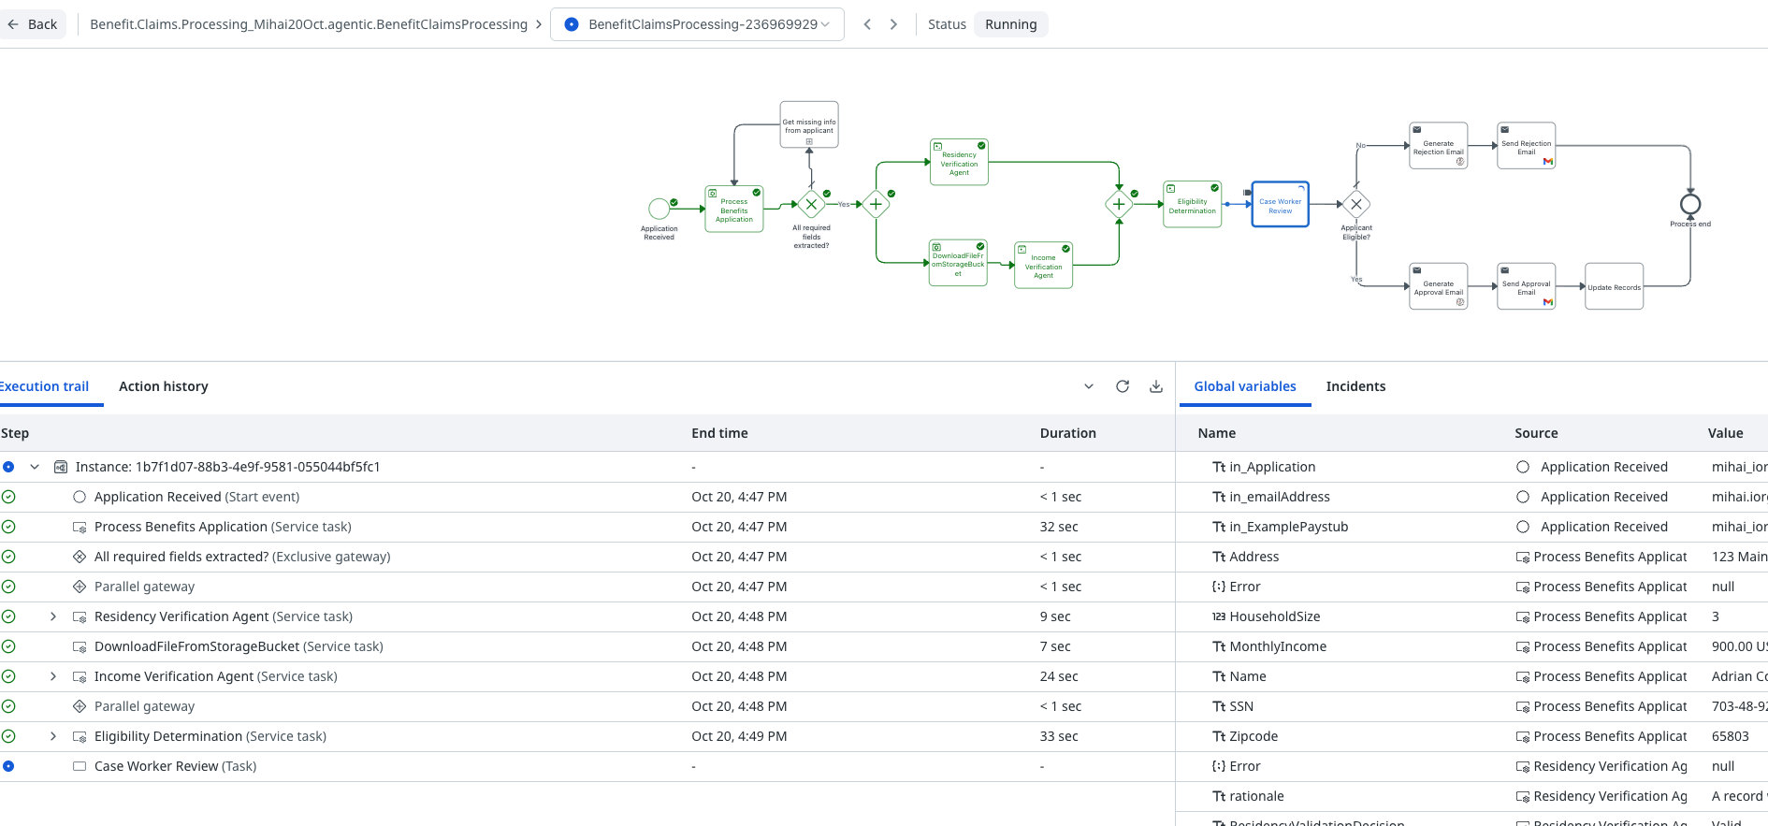Select the Send Rejection Email node
Image resolution: width=1768 pixels, height=826 pixels.
click(x=1526, y=146)
